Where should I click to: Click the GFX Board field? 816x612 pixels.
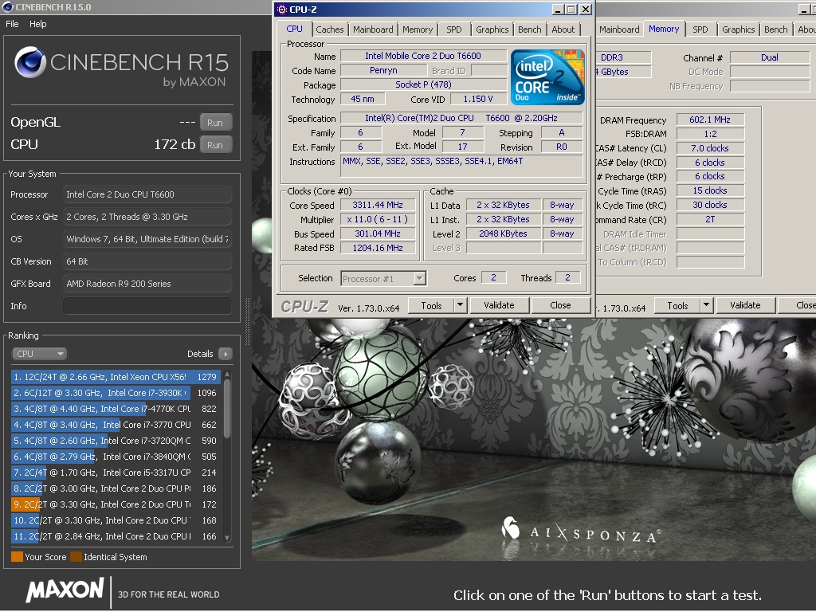tap(147, 284)
